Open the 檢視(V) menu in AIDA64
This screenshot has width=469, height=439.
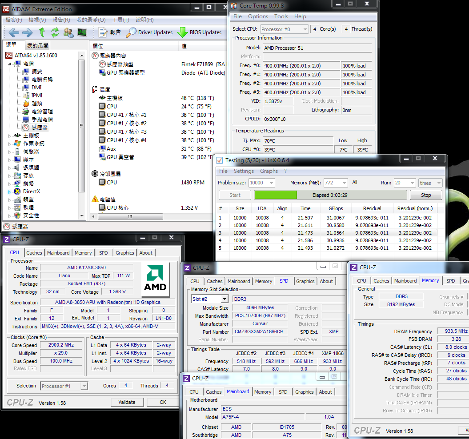click(x=37, y=20)
